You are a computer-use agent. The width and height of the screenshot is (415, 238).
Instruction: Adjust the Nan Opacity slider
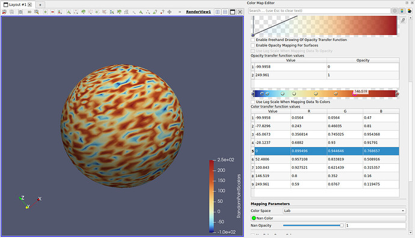click(313, 225)
